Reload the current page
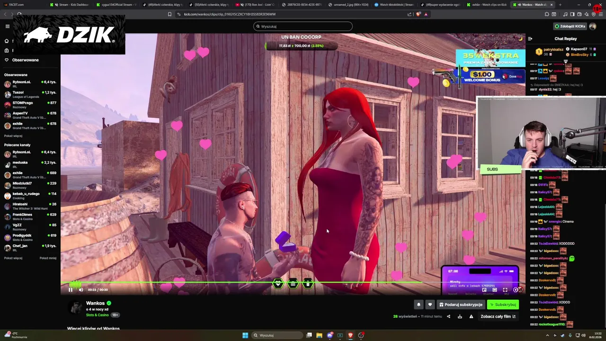Screen dimensions: 606x341 (x=19, y=14)
